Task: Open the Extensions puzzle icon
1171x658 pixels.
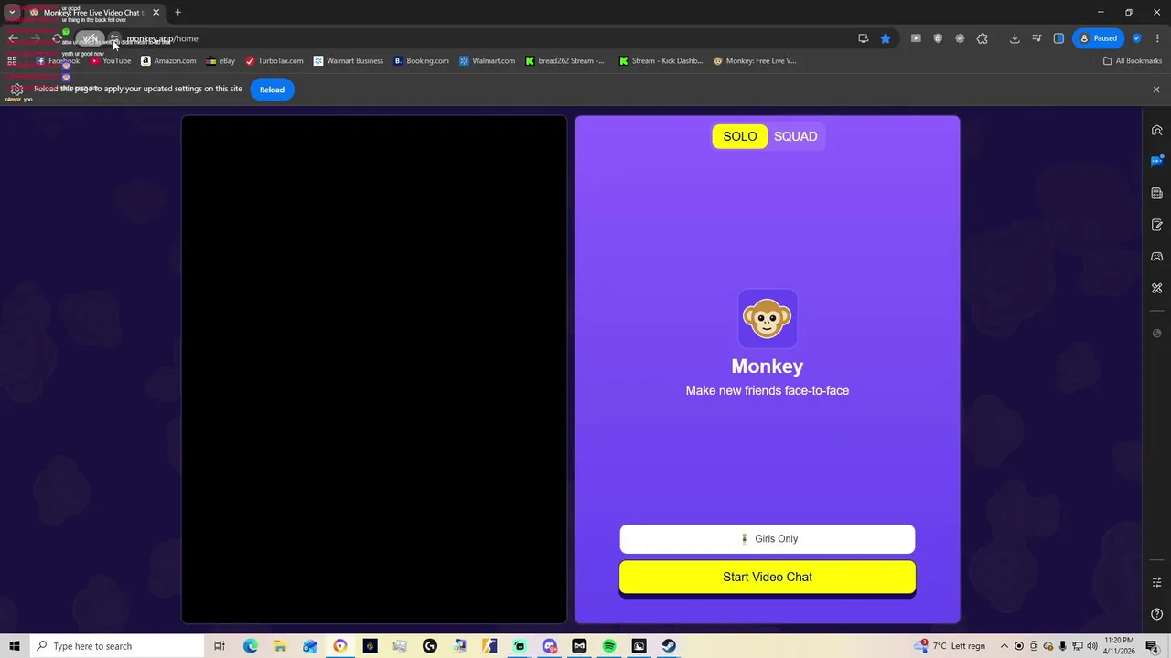Action: coord(983,38)
